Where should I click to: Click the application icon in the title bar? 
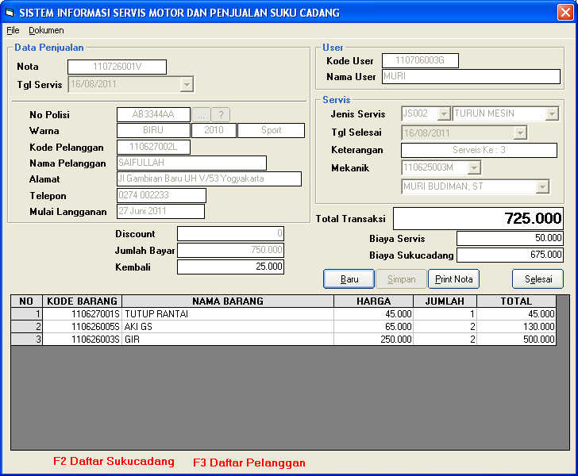click(x=10, y=12)
